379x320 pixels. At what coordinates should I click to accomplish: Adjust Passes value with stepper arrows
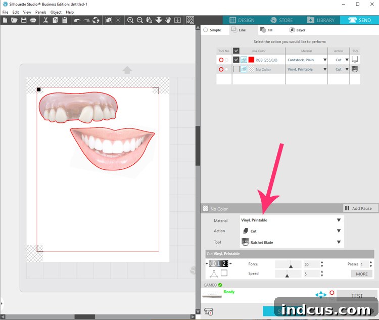tap(370, 264)
